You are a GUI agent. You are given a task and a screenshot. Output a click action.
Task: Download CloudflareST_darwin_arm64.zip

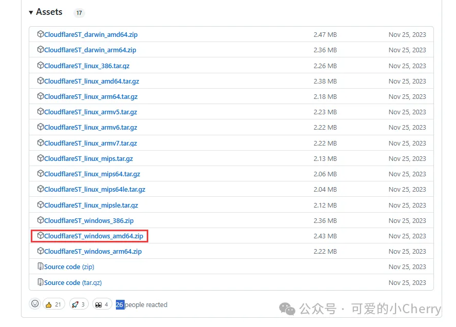point(90,50)
